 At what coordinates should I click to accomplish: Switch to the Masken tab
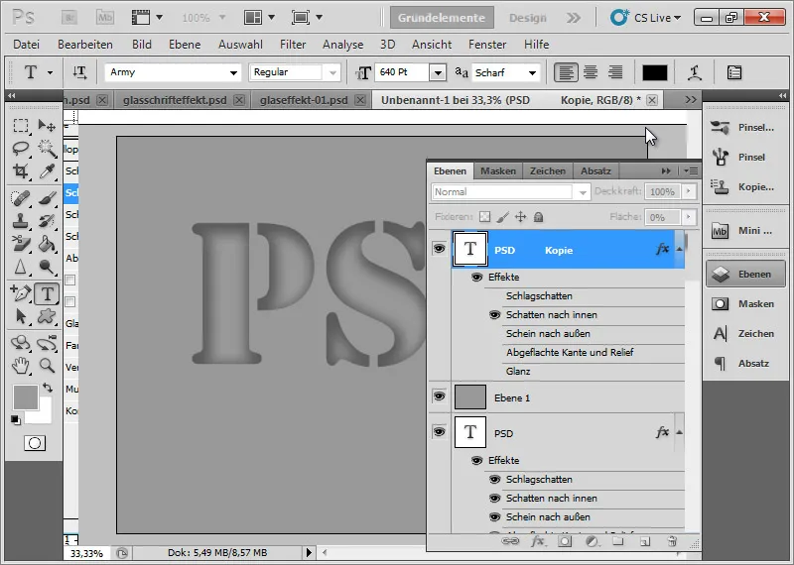click(x=498, y=170)
